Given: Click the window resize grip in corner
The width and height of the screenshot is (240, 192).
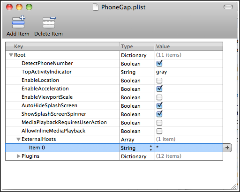Looking at the screenshot, I should [234, 186].
